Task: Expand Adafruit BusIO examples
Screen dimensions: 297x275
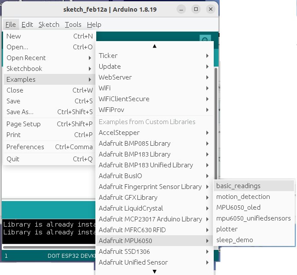Action: click(154, 176)
